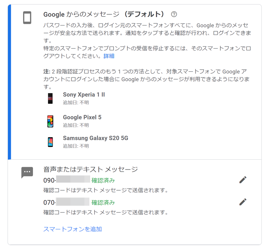Click the スマートフォンを追加 link
The width and height of the screenshot is (272, 247).
(x=72, y=229)
